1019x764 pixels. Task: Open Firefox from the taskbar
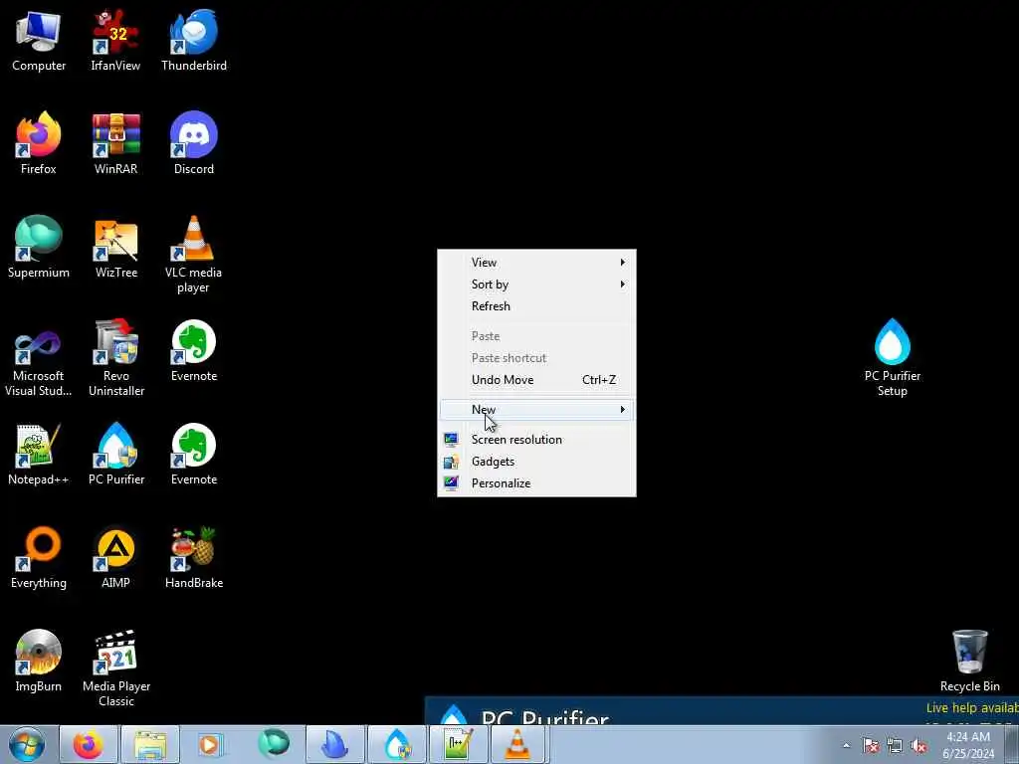coord(89,744)
